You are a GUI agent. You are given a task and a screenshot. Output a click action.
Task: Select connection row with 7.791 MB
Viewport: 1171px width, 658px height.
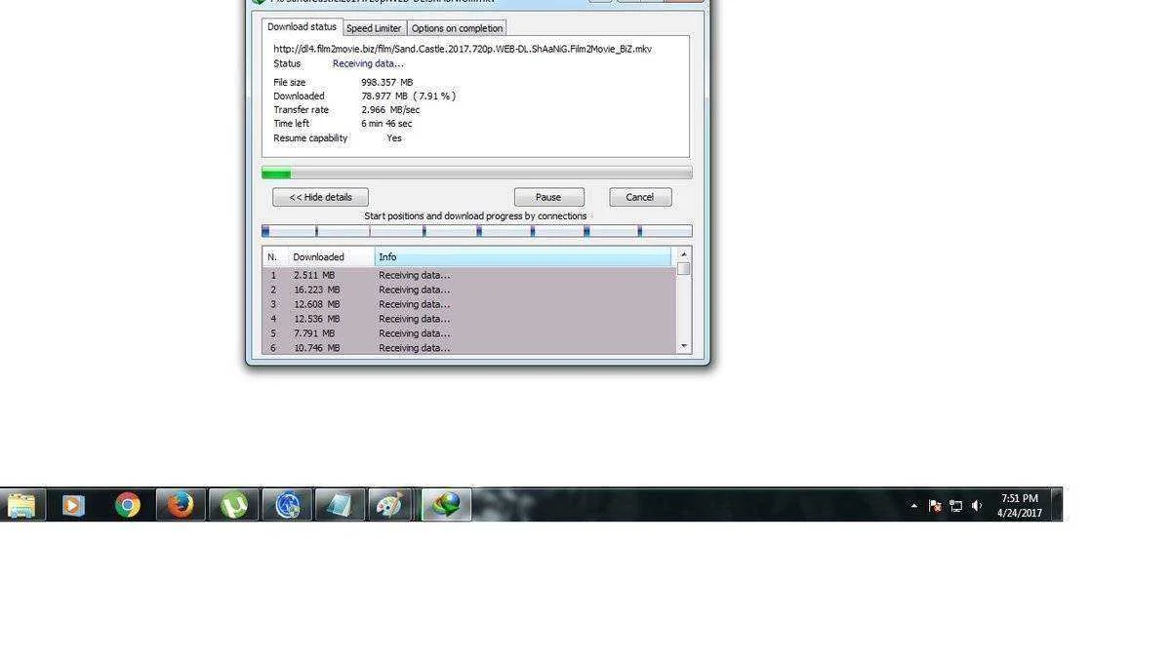click(469, 333)
